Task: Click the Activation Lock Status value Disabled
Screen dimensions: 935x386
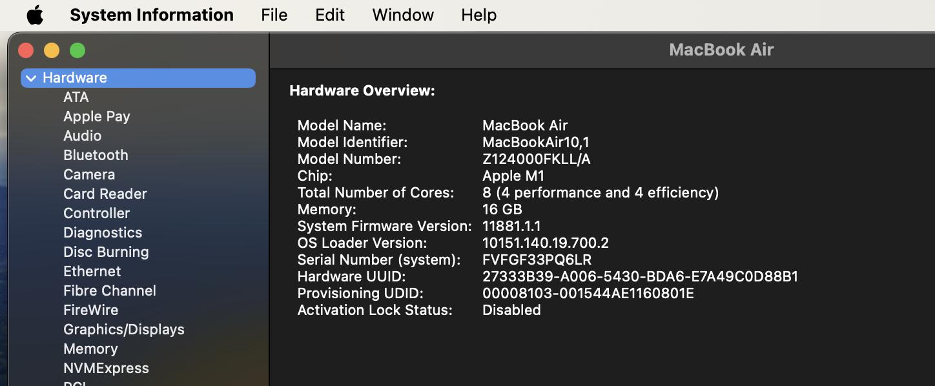Action: tap(511, 310)
